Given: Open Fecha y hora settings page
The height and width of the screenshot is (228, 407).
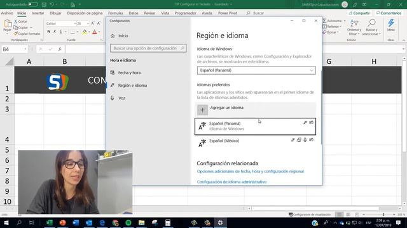Looking at the screenshot, I should 126,73.
